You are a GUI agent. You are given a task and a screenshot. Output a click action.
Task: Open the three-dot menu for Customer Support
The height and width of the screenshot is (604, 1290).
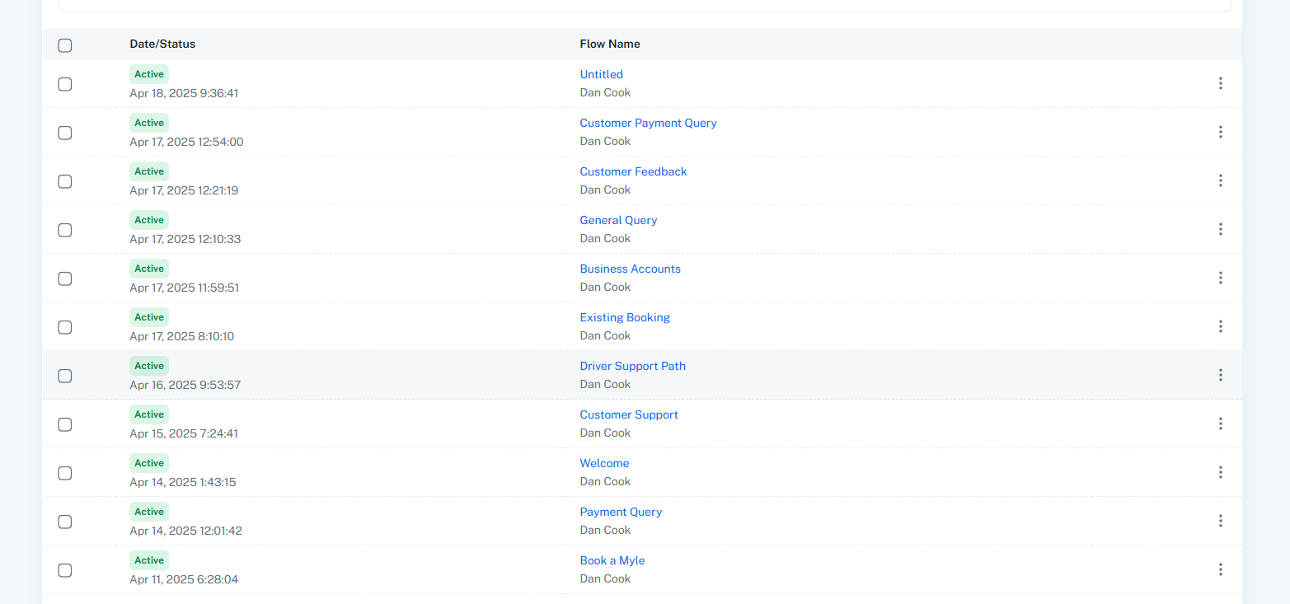[x=1220, y=424]
